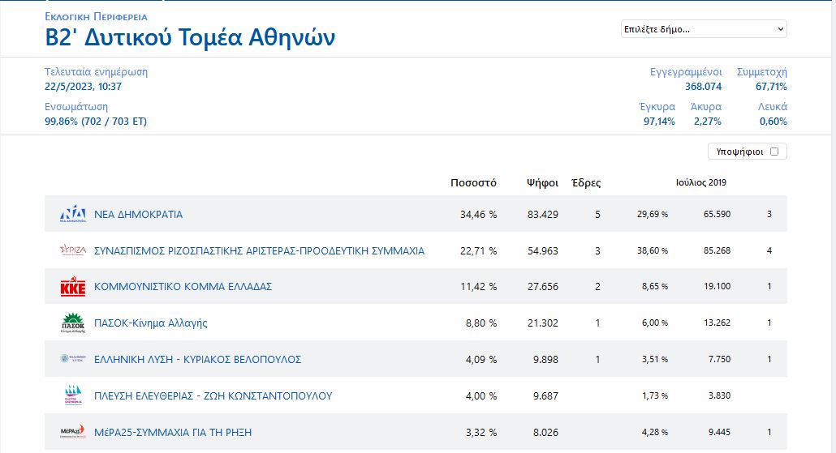The width and height of the screenshot is (836, 453).
Task: Enable the Υποψήφιοι checkbox
Action: [774, 152]
